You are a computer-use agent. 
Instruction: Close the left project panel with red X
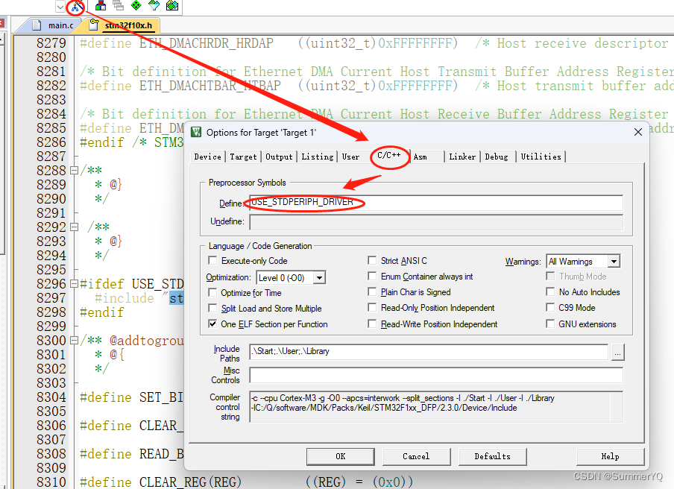pyautogui.click(x=1, y=23)
